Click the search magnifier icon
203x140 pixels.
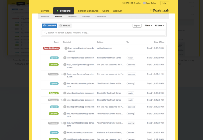coord(46,33)
